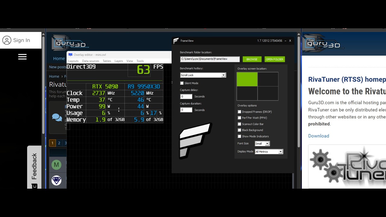Enable Scanout Color Bar checkbox
This screenshot has width=386, height=217.
(239, 124)
